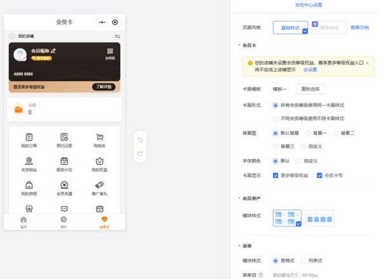Click the 我的店铺 store name
This screenshot has width=381, height=279.
click(26, 36)
